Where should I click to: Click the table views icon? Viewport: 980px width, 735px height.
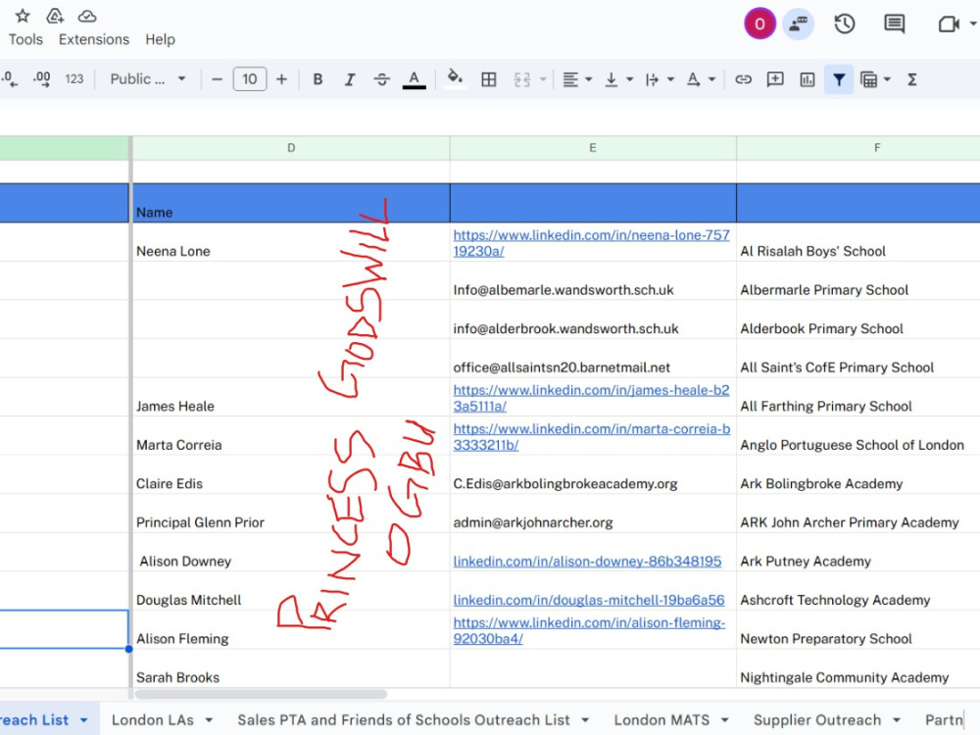click(x=868, y=79)
